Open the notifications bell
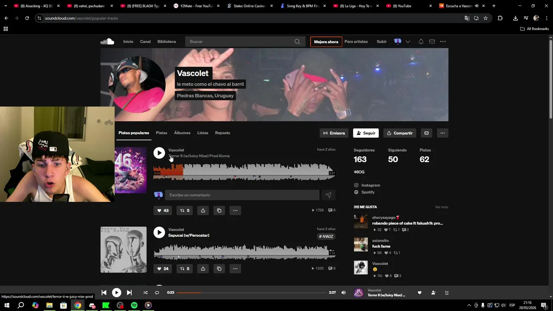Viewport: 553px width, 311px height. (x=421, y=41)
